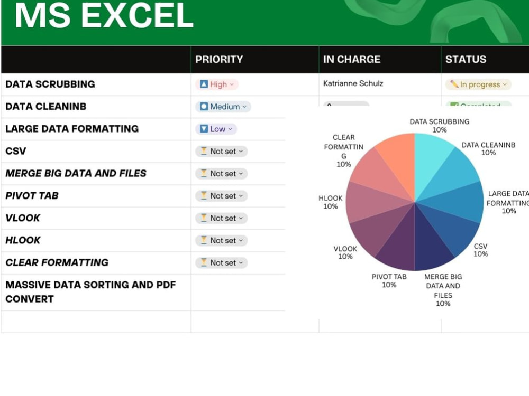Click the hourglass icon in VLOOK row

204,218
